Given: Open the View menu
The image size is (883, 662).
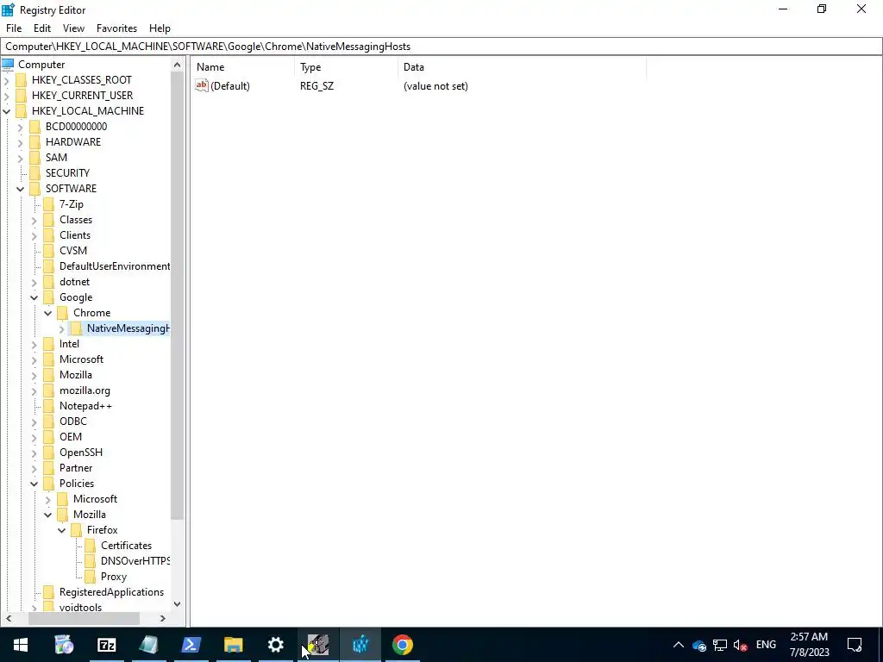Looking at the screenshot, I should coord(73,28).
